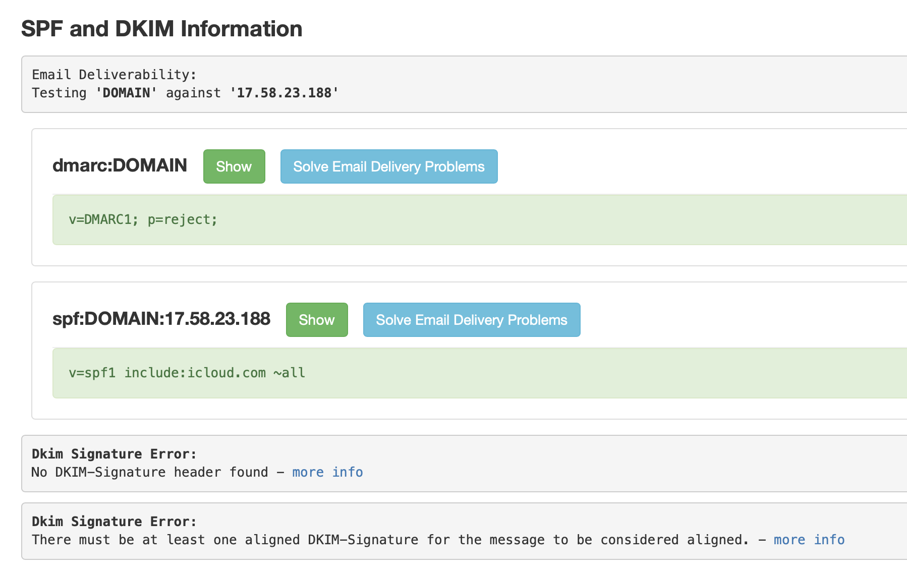Screen dimensions: 907x573
Task: Click the Email Deliverability label
Action: tap(114, 75)
